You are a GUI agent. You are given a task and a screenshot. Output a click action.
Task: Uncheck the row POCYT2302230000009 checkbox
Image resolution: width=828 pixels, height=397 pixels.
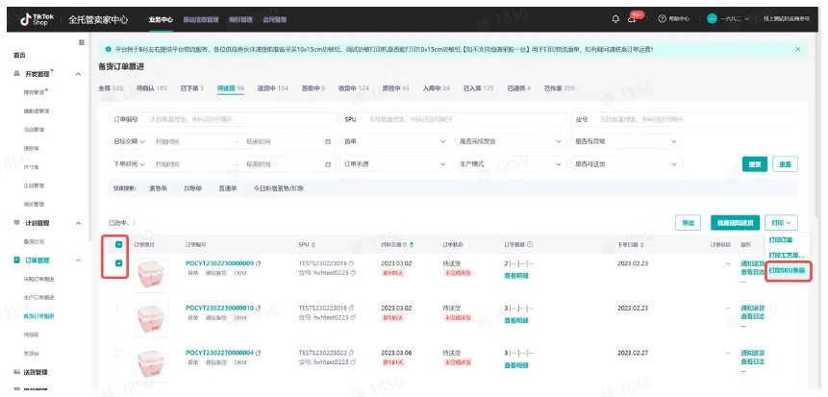[119, 263]
